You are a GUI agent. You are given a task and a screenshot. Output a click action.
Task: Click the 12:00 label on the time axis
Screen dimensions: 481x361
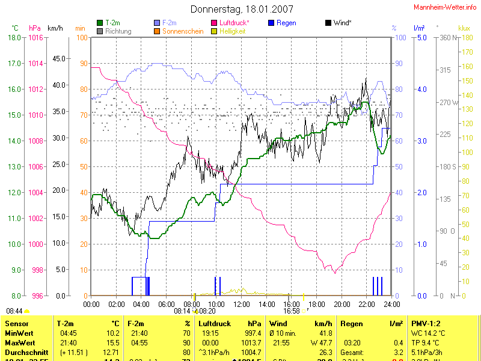pyautogui.click(x=242, y=305)
